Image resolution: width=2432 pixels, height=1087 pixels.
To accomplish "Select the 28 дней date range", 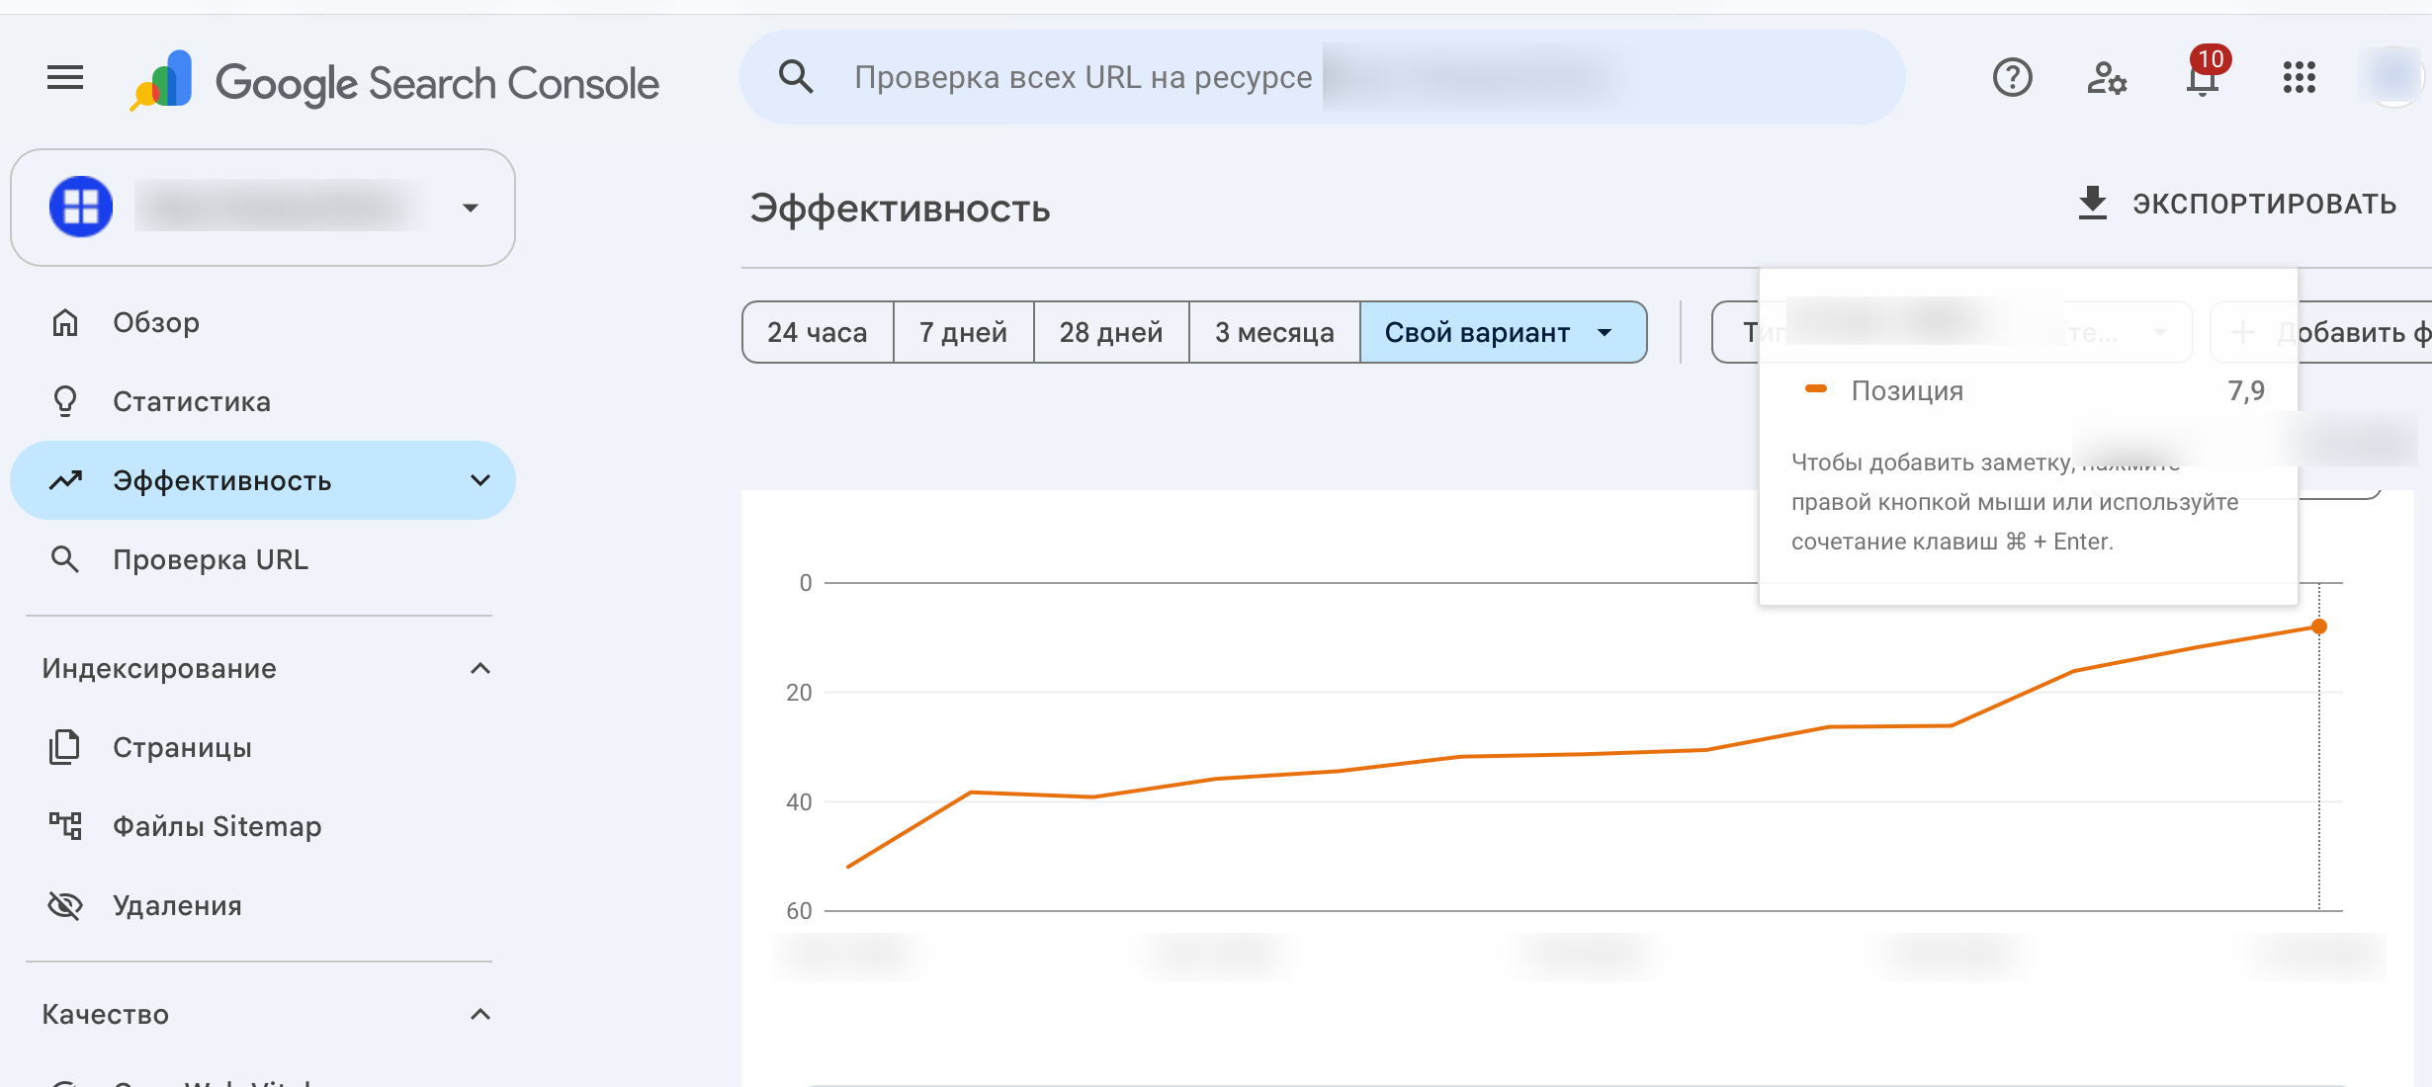I will pos(1111,332).
